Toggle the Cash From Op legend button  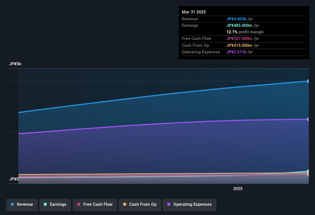click(140, 205)
